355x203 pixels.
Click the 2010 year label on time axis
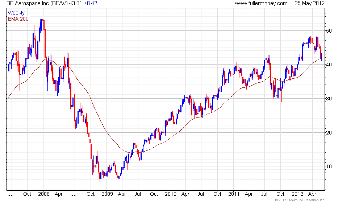(x=171, y=194)
